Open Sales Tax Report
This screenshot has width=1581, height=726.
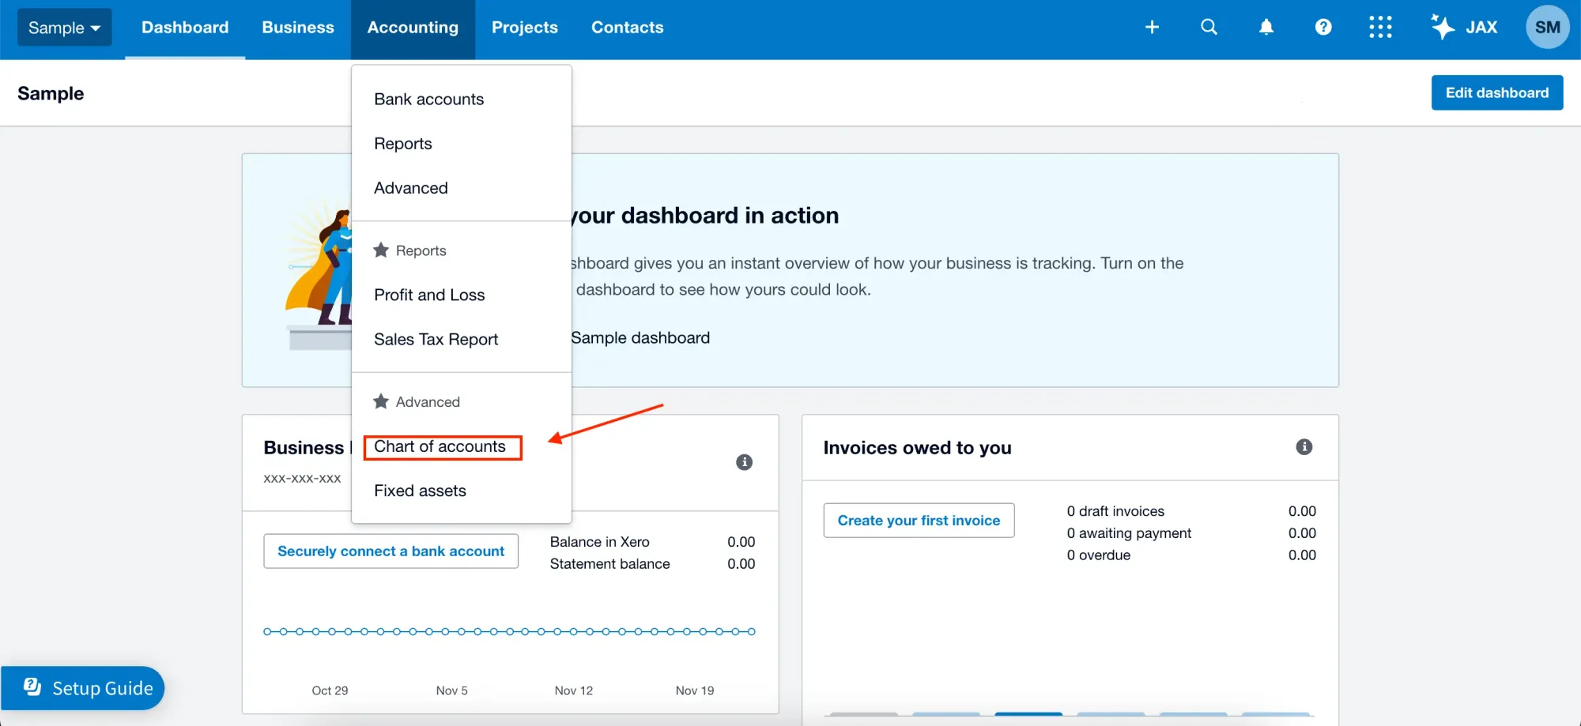462,340
